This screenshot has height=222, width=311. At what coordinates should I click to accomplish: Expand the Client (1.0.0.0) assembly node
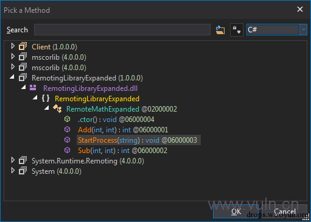13,46
